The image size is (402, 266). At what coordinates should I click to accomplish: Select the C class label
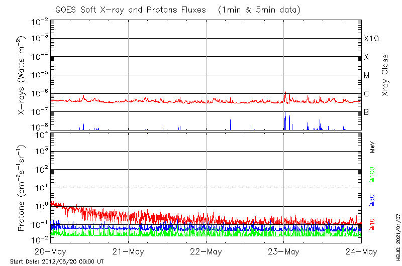click(x=366, y=94)
